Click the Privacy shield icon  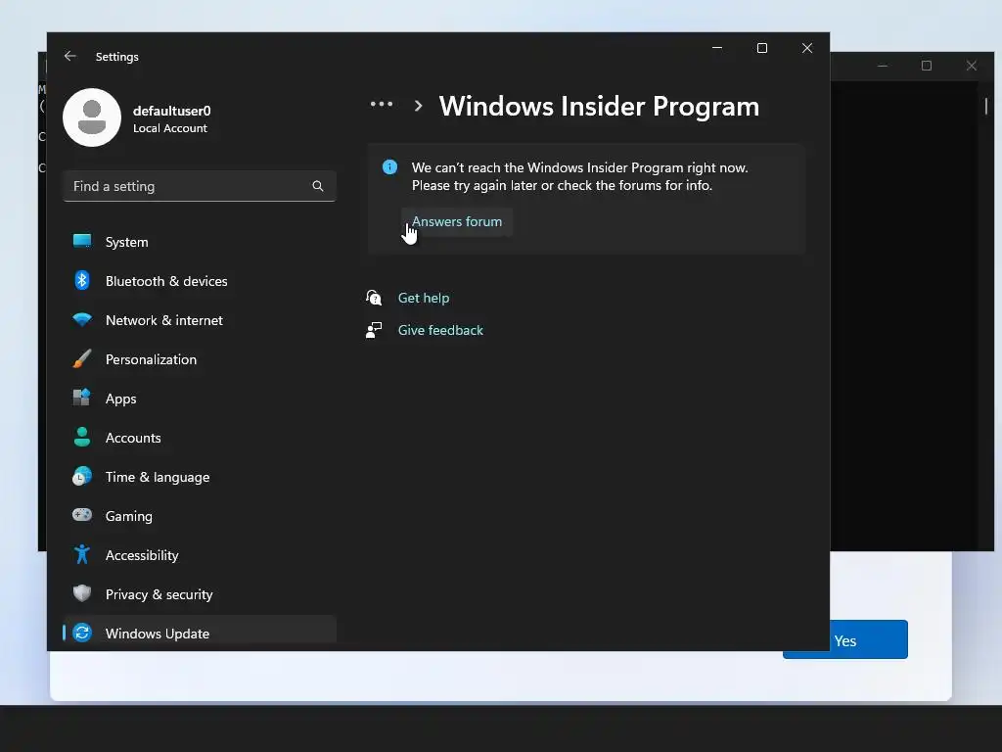[82, 593]
